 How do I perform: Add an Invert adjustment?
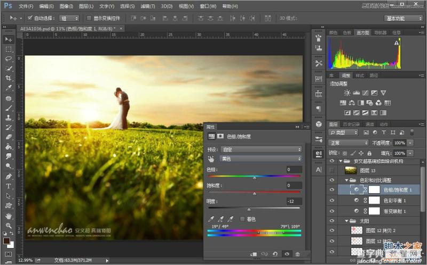pyautogui.click(x=347, y=113)
